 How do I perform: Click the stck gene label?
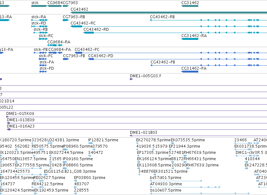pos(35,3)
